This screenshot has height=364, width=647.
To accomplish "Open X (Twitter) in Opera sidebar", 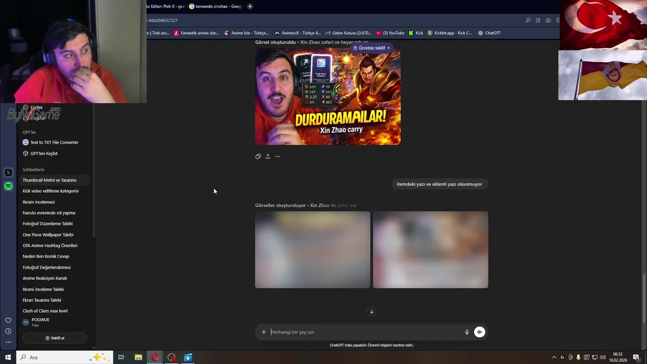I will 8,173.
